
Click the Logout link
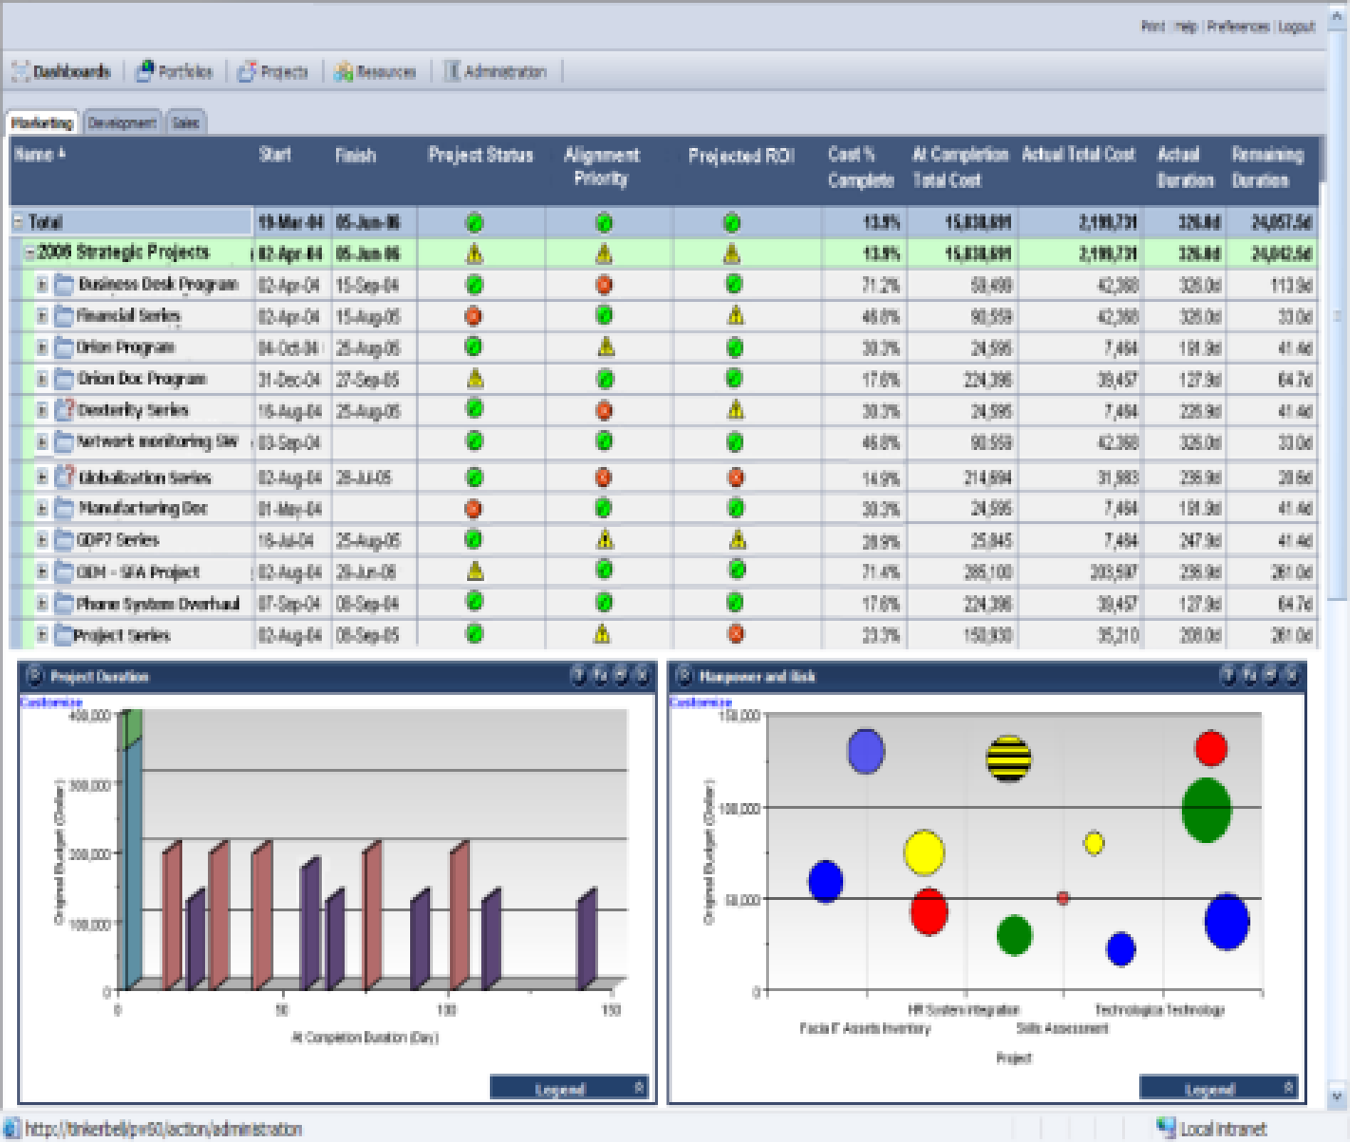(1296, 27)
